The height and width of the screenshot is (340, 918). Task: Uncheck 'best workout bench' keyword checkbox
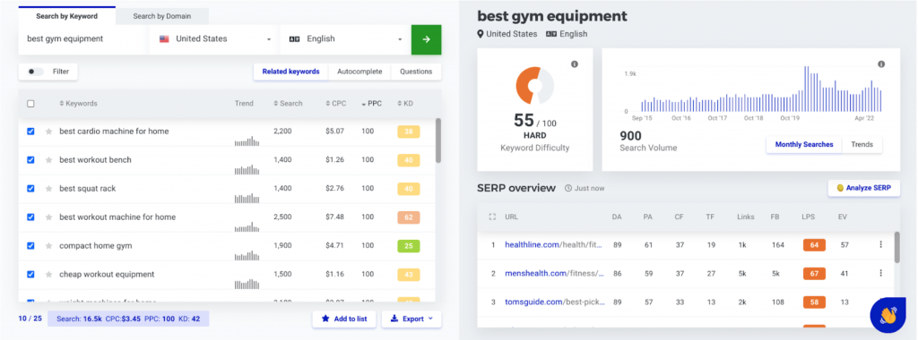tap(31, 160)
